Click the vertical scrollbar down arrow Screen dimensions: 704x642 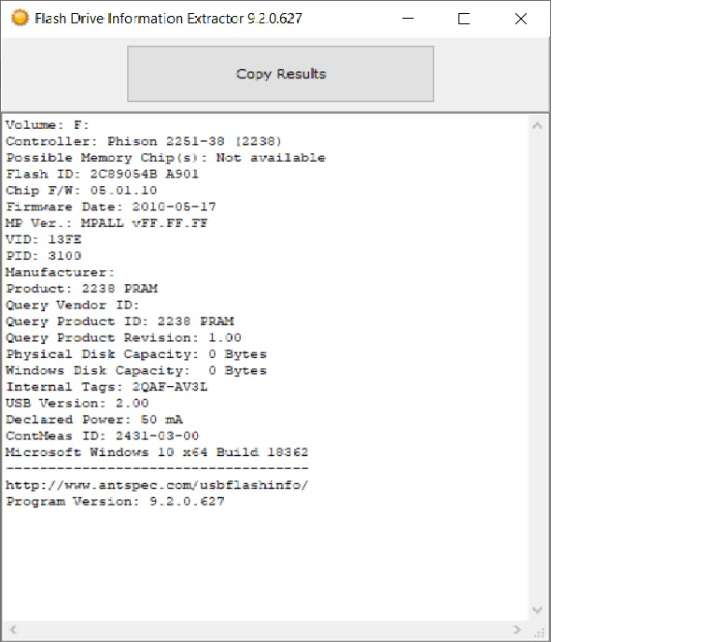pos(537,610)
